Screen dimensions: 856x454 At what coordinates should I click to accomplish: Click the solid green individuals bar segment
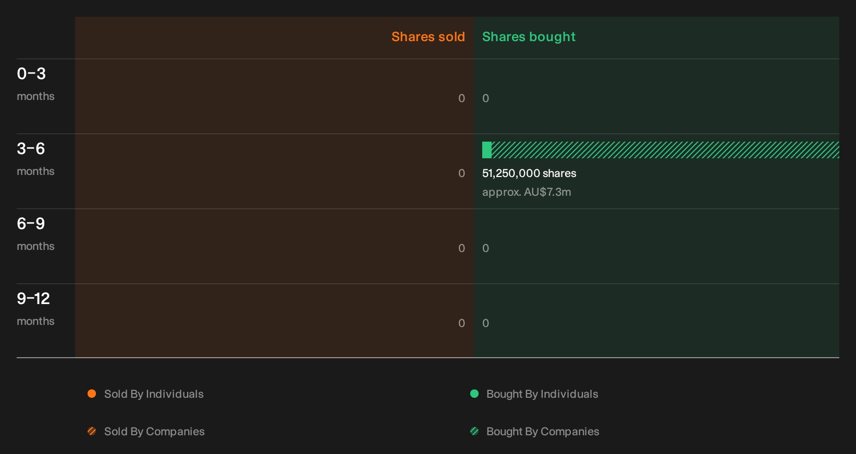pyautogui.click(x=487, y=150)
